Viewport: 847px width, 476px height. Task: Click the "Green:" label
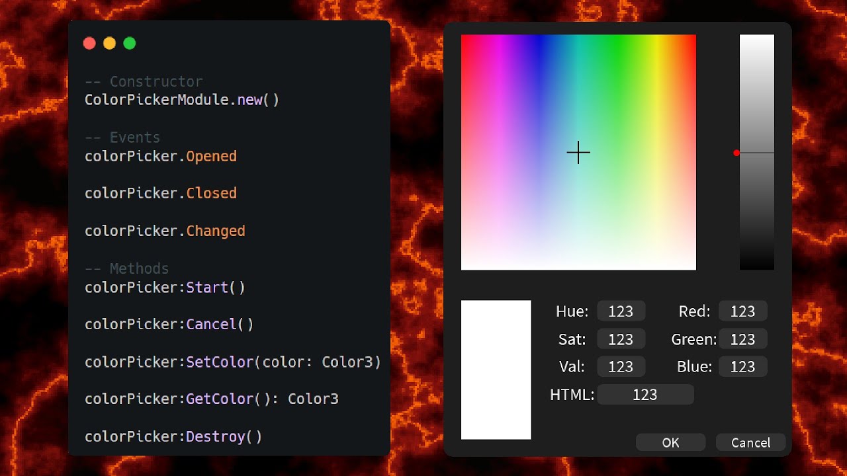(694, 339)
